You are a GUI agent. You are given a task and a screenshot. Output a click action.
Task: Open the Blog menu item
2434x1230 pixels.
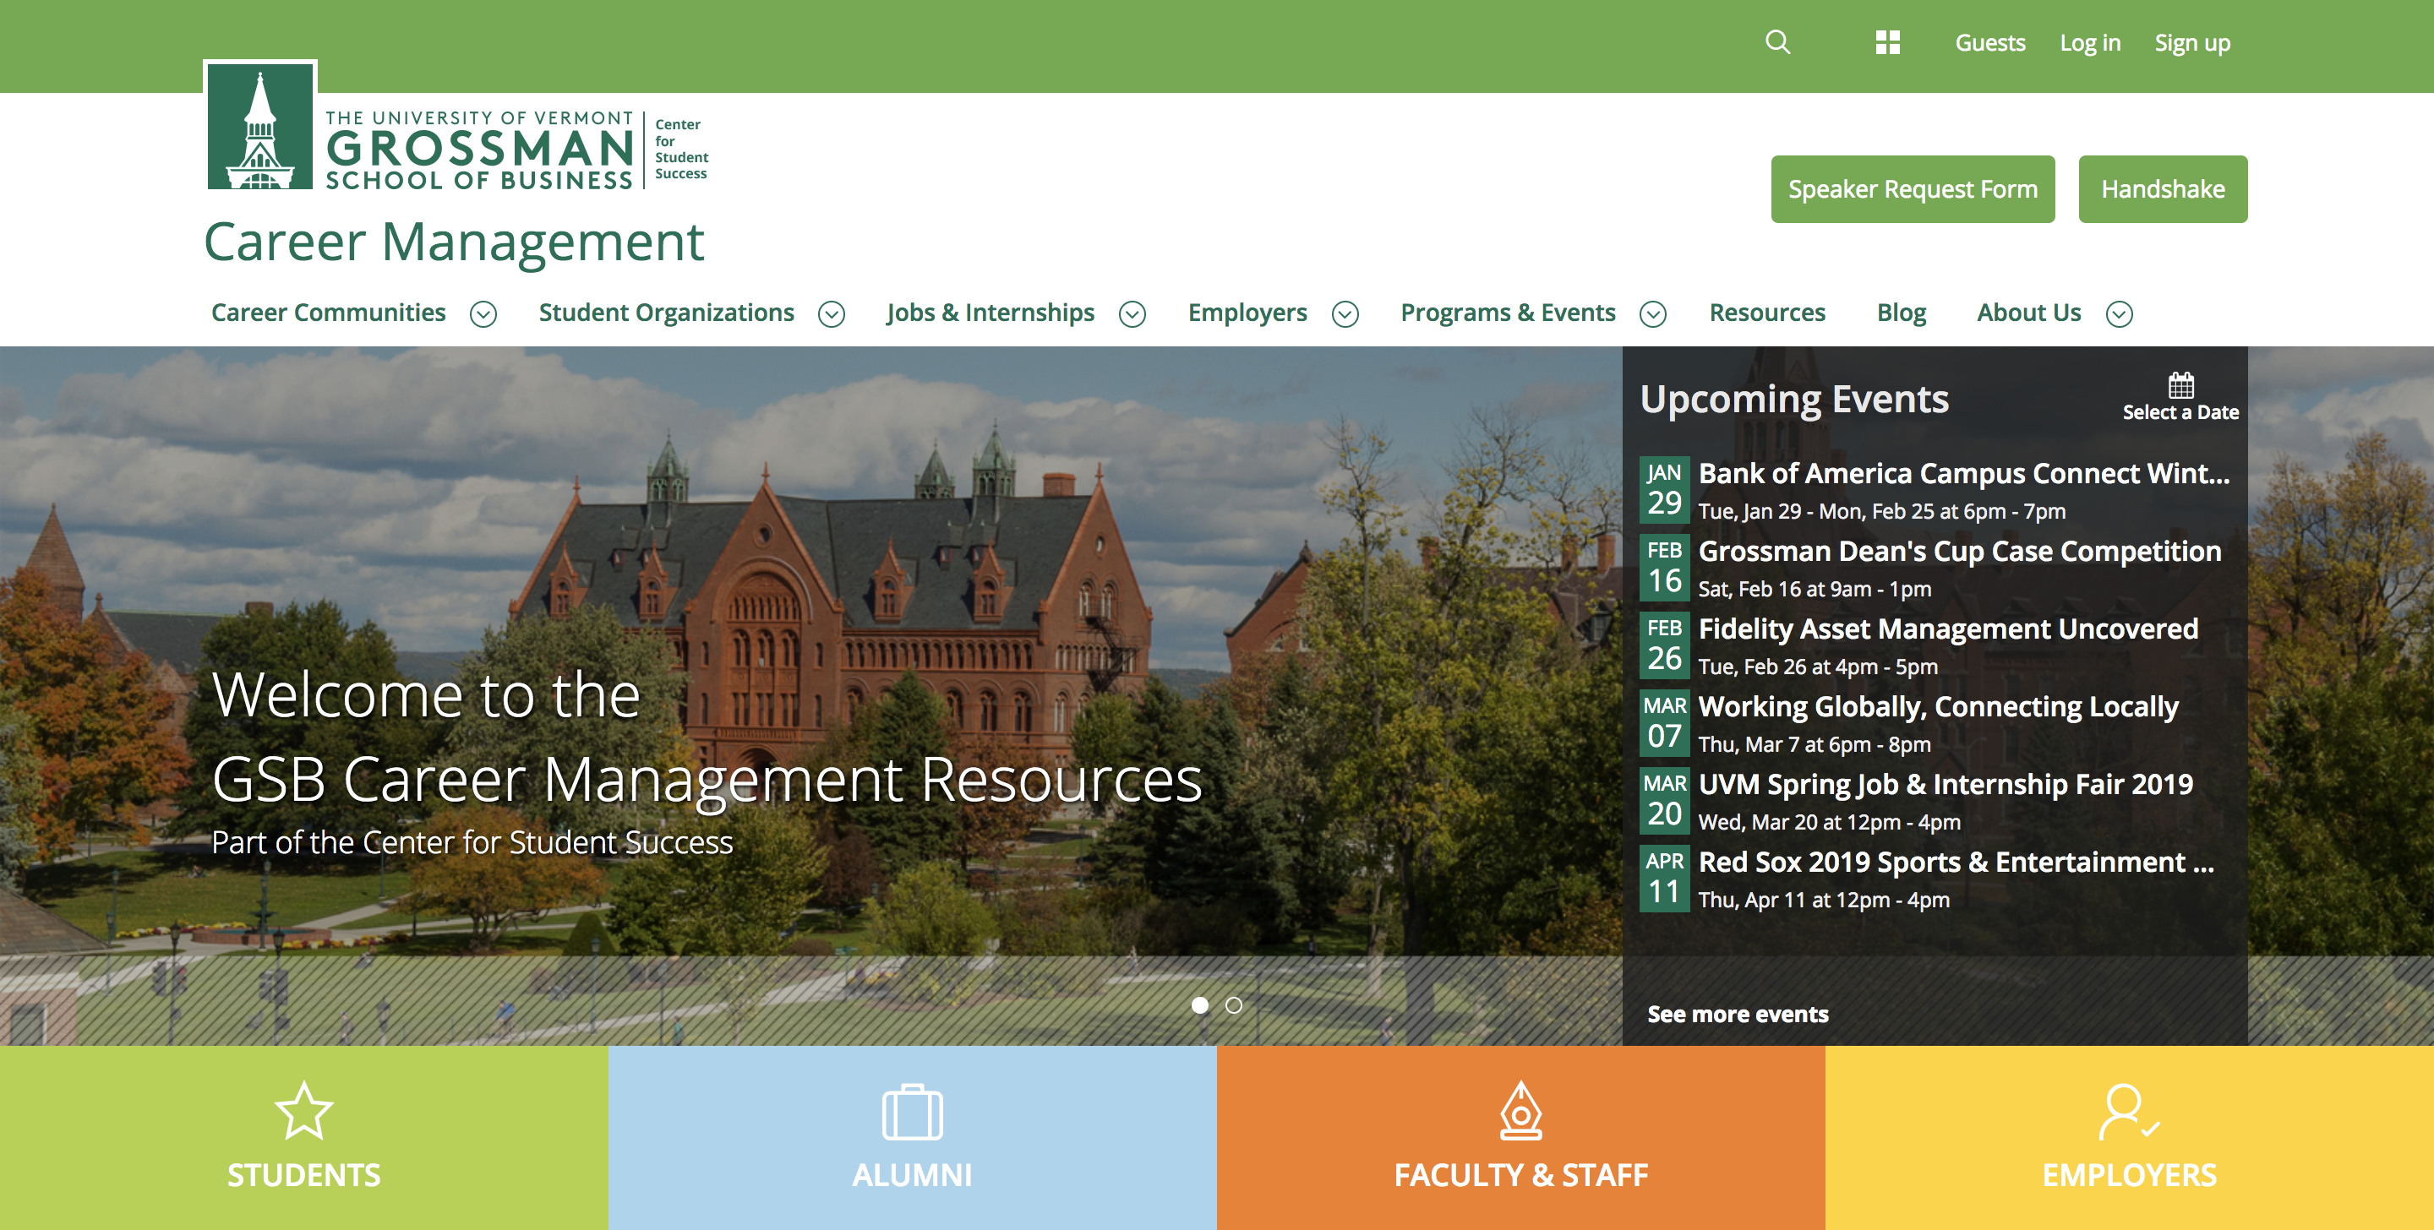click(1901, 313)
